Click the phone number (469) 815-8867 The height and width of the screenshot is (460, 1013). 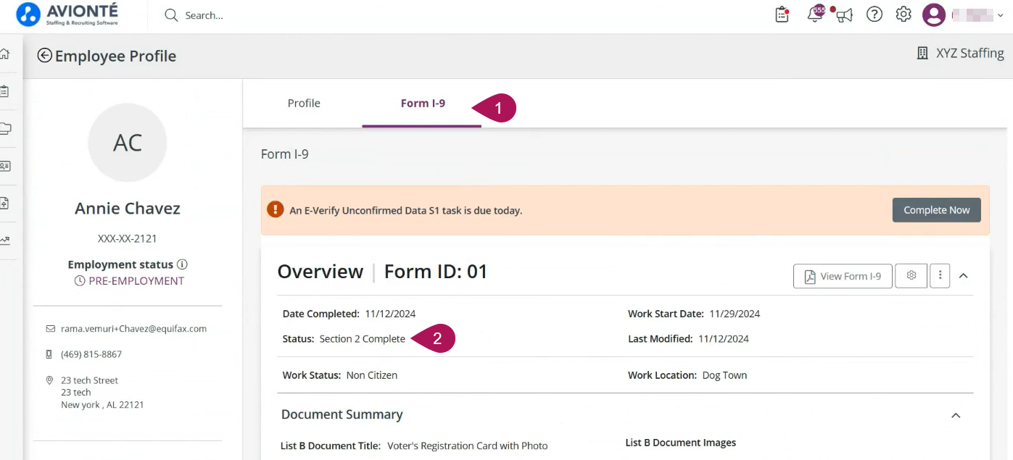click(x=91, y=354)
